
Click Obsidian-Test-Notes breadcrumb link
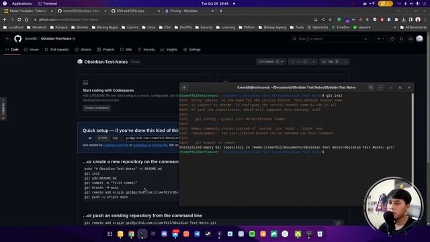coord(56,39)
